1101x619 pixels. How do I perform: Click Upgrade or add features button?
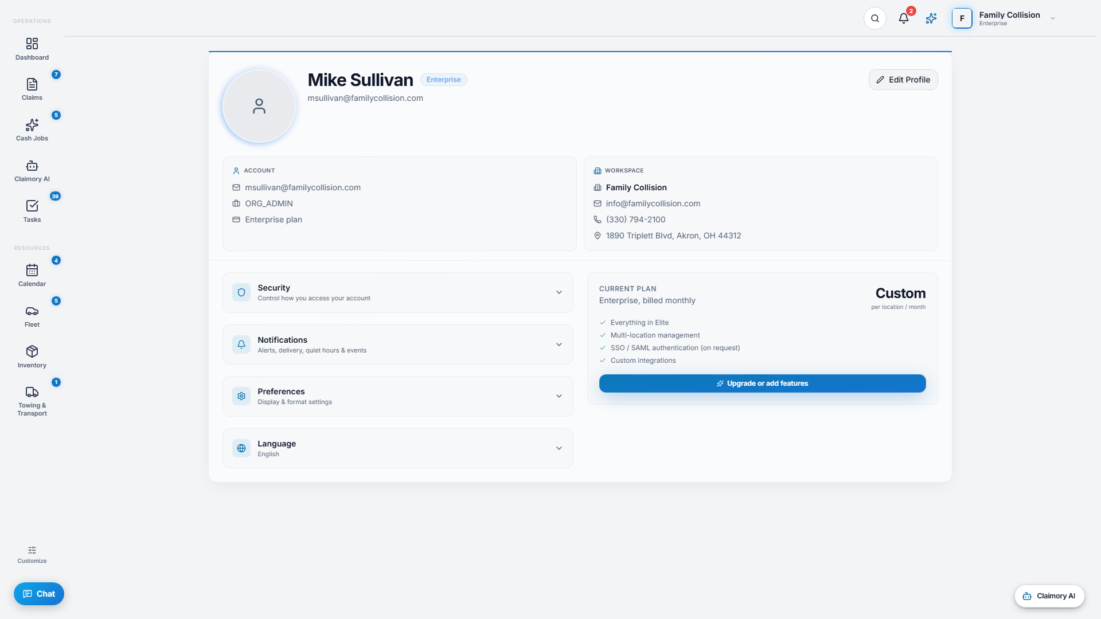(762, 383)
